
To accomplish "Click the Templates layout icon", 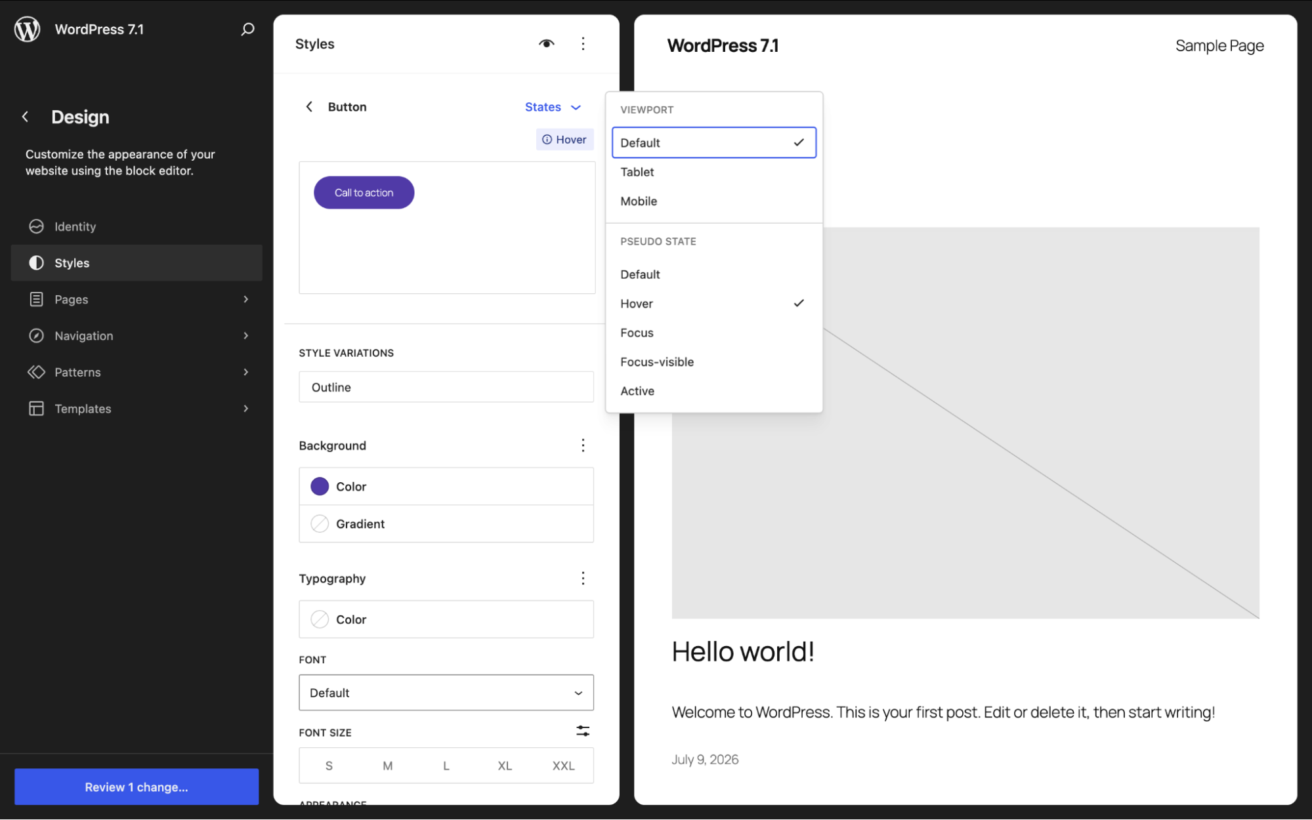I will (x=36, y=409).
